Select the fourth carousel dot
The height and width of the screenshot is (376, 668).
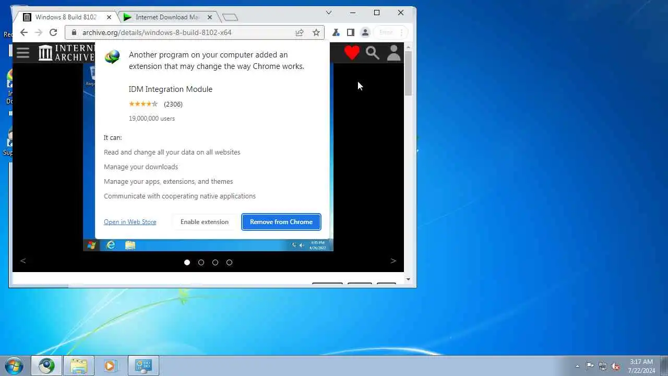click(x=229, y=262)
